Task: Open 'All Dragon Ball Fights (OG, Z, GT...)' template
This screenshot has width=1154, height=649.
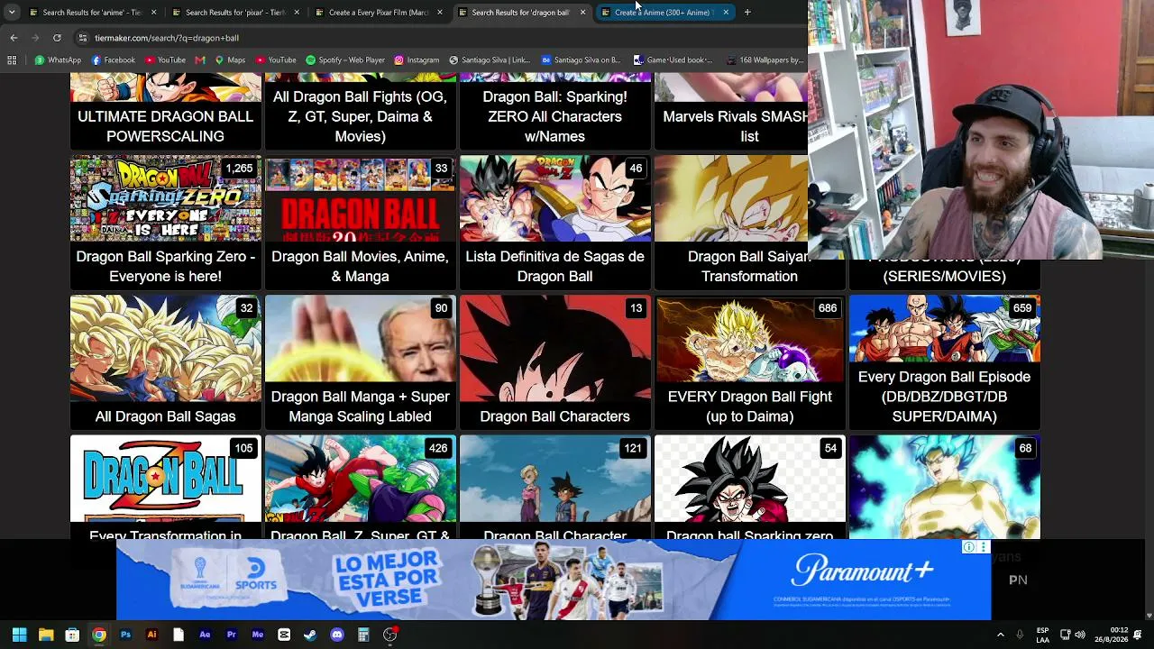Action: coord(361,112)
